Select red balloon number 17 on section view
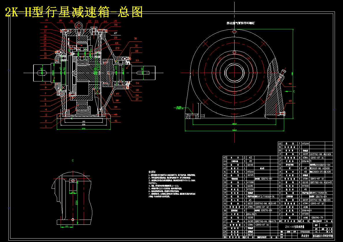This screenshot has width=343, height=242. tap(45, 31)
